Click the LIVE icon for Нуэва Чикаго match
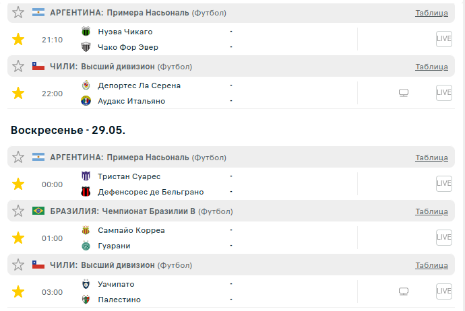The image size is (465, 311). (443, 39)
